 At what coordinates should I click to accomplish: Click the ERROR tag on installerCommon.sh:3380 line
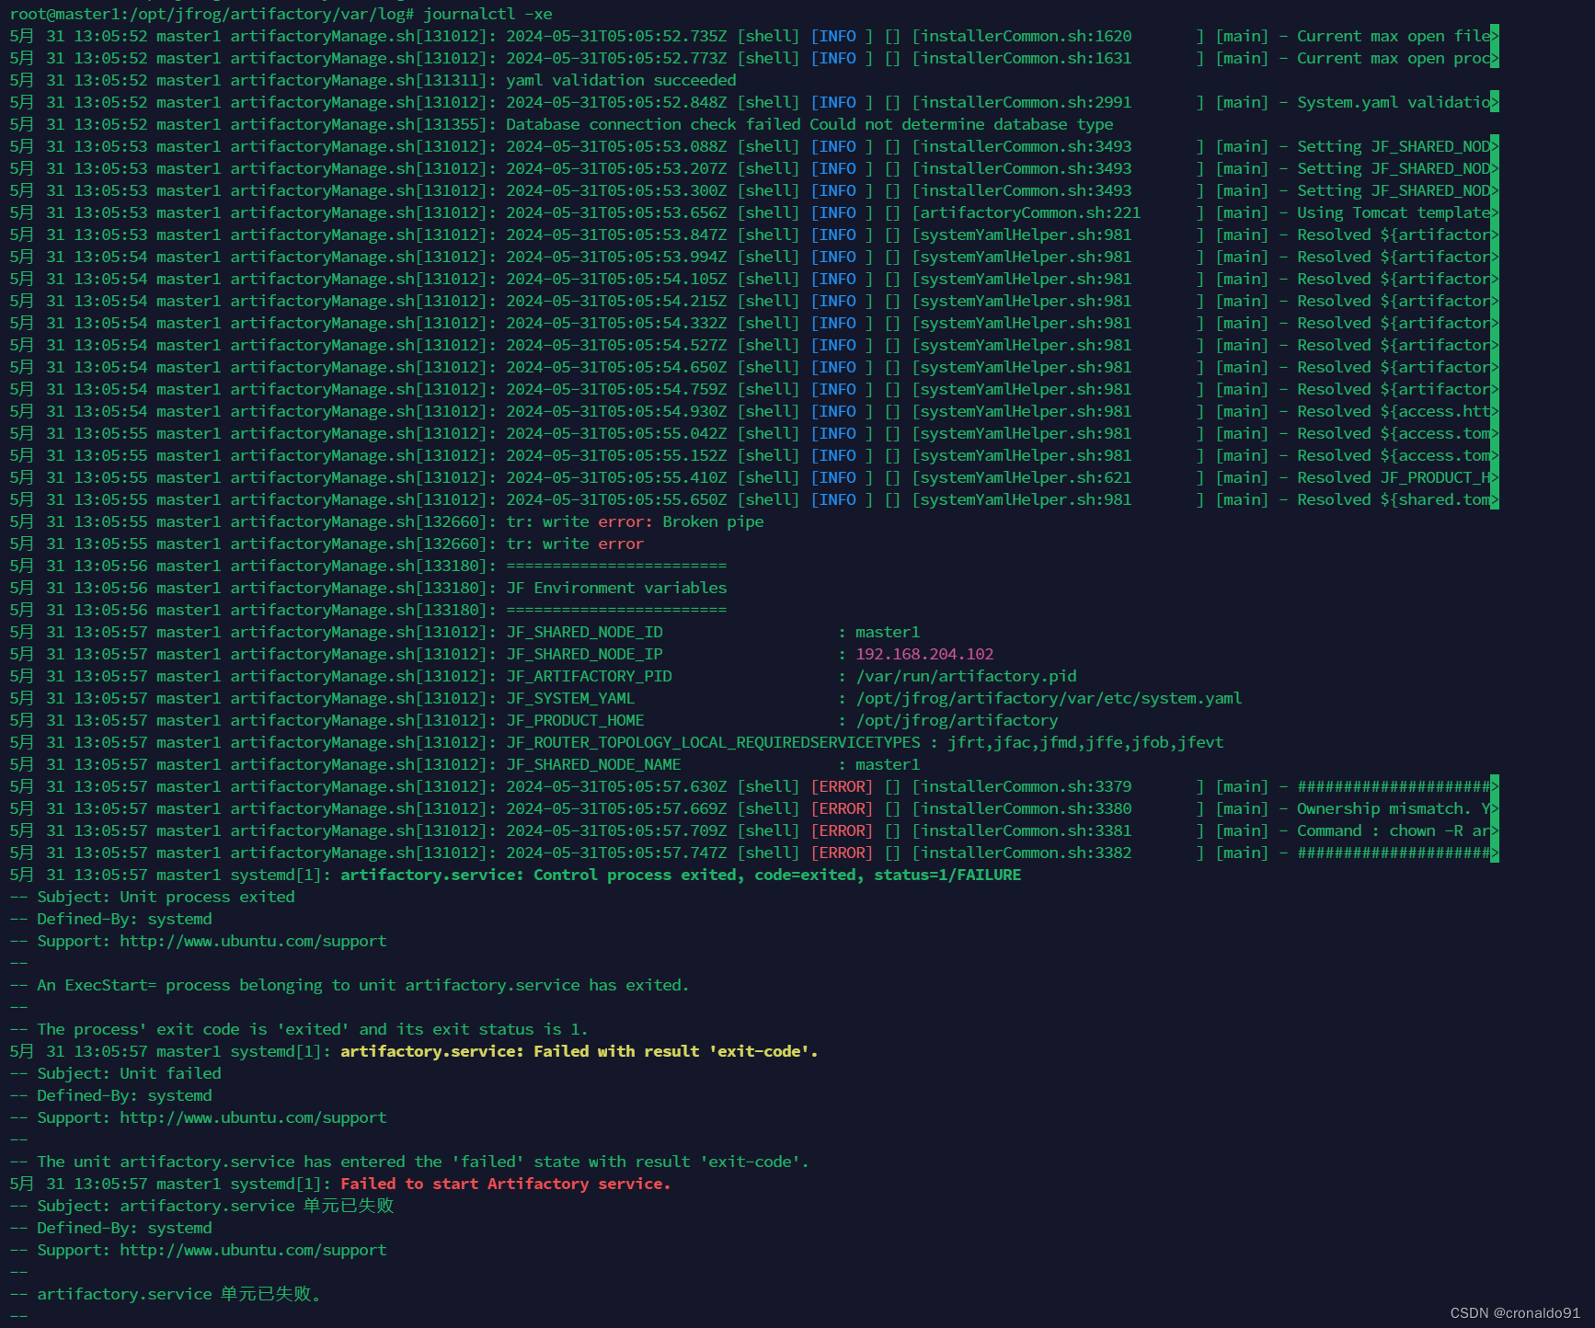coord(842,808)
